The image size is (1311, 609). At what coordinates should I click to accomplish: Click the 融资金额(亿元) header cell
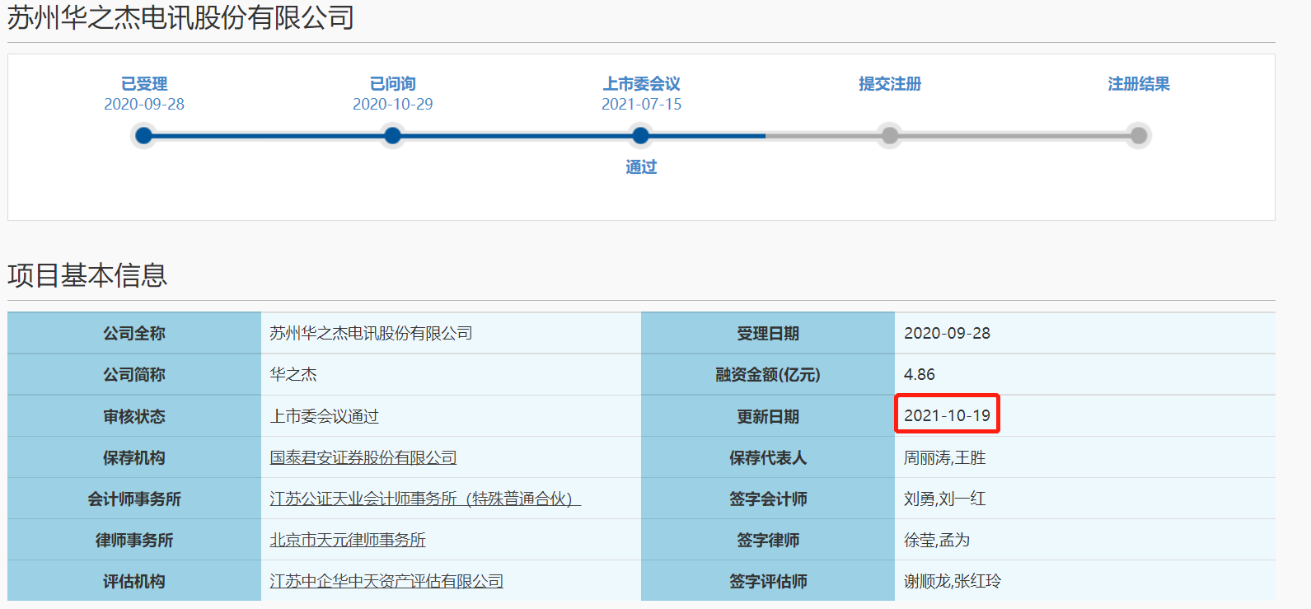[768, 374]
